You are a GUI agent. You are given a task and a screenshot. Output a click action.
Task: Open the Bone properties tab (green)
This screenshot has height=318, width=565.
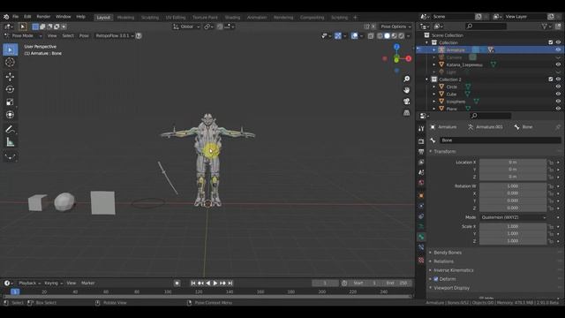coord(421,237)
